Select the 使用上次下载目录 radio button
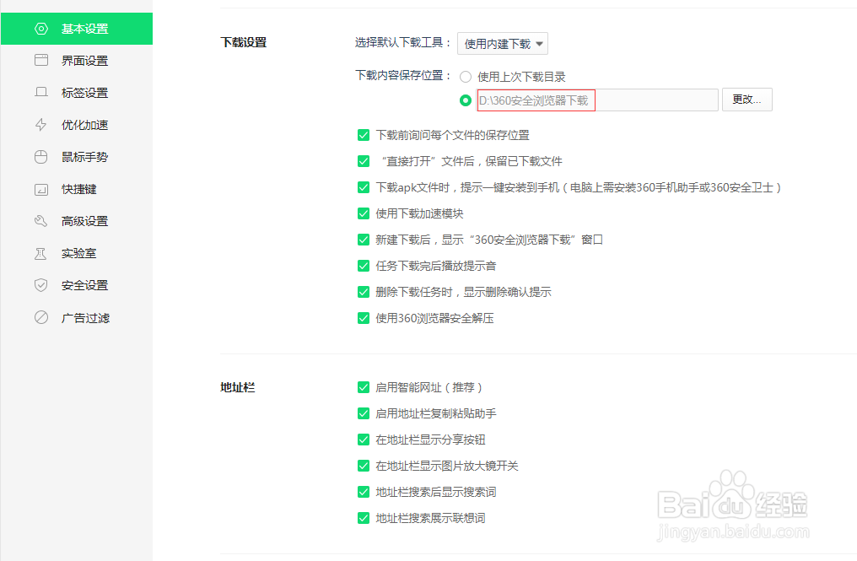Viewport: 857px width, 561px height. click(x=466, y=77)
